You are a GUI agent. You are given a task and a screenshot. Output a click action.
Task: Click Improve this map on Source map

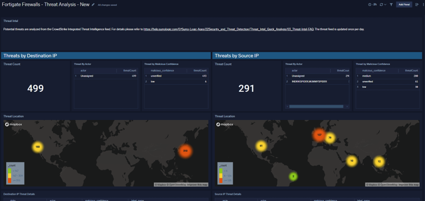[x=409, y=185]
